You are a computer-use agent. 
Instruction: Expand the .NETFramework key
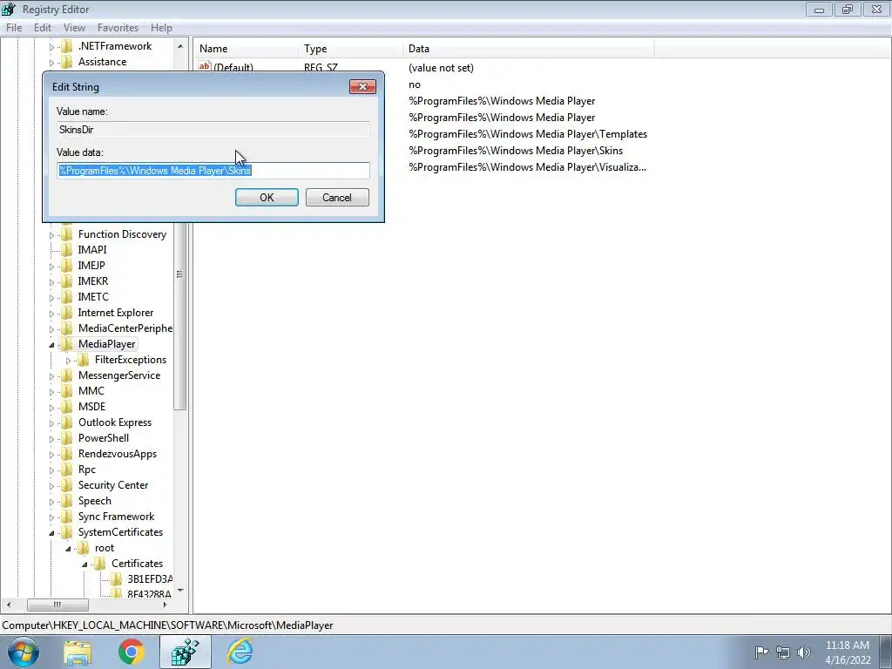[51, 47]
